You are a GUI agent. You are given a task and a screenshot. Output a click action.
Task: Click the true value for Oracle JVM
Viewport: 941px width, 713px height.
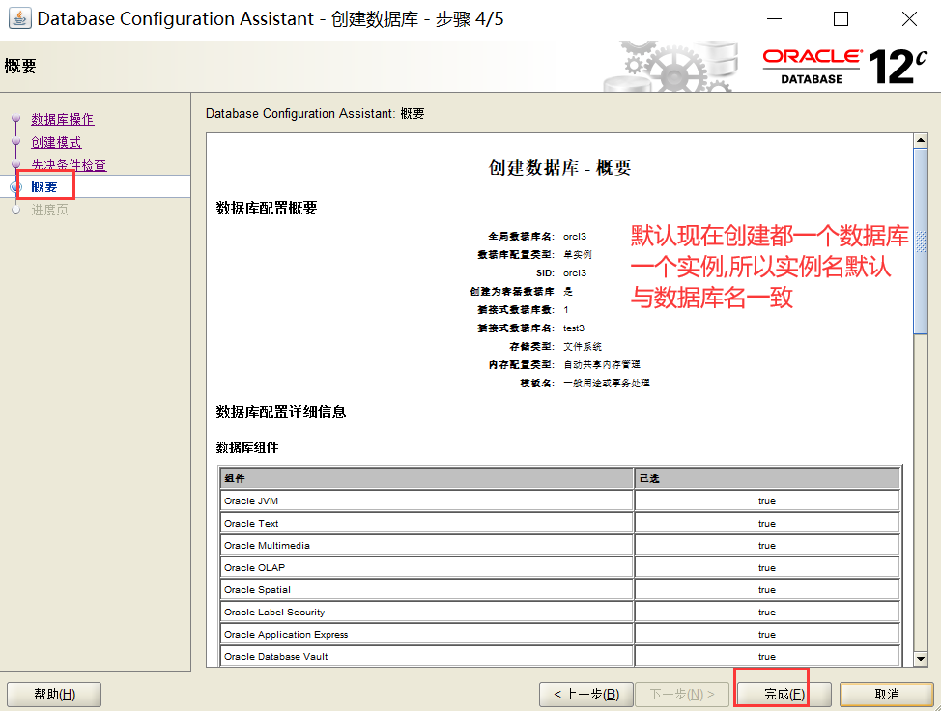click(x=767, y=501)
